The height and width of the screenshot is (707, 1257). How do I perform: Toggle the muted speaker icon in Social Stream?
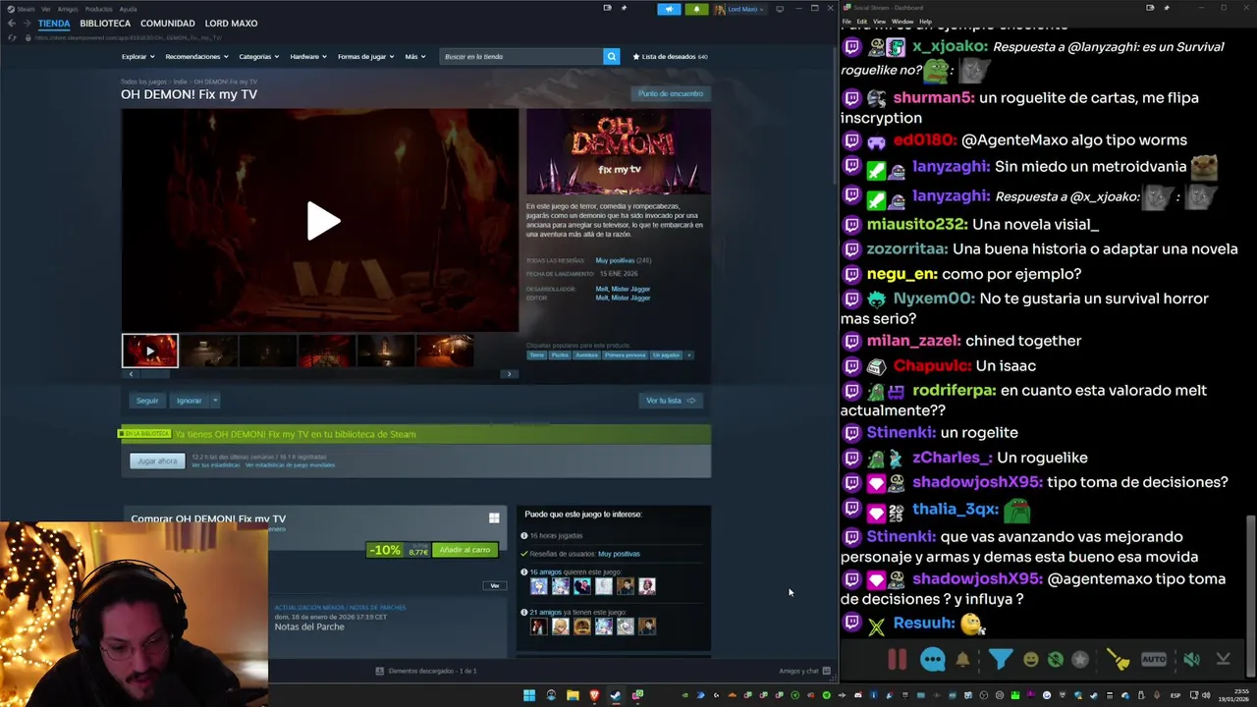(1191, 660)
